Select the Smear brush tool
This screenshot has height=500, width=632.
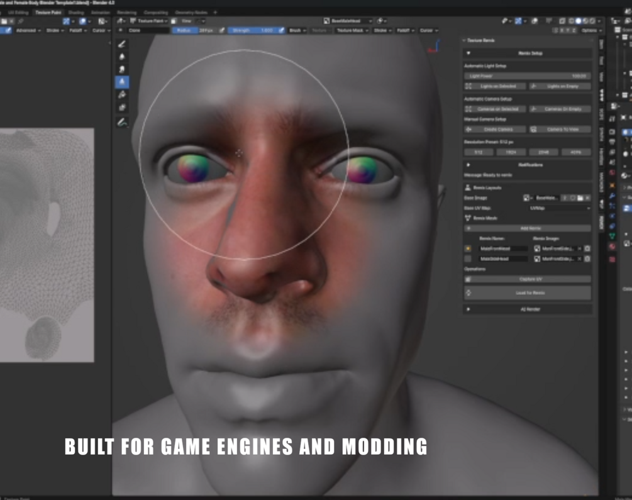(x=122, y=69)
